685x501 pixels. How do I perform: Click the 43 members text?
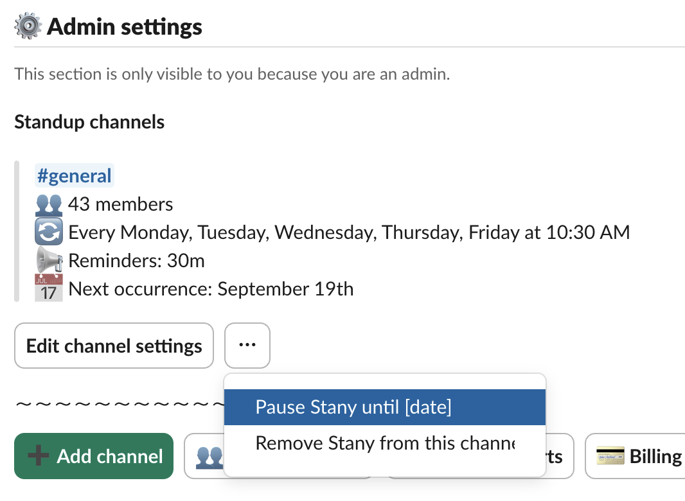[x=121, y=205]
